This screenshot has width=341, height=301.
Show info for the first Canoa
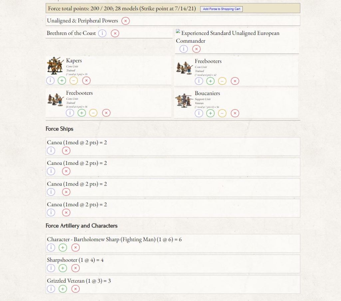tap(51, 151)
